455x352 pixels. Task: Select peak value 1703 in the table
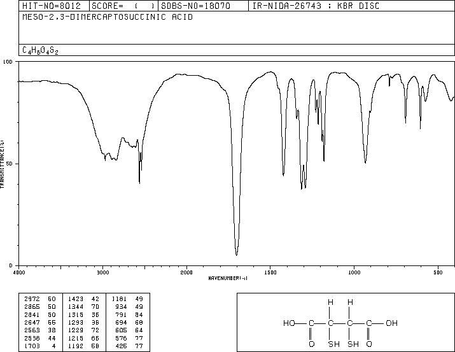pos(32,346)
